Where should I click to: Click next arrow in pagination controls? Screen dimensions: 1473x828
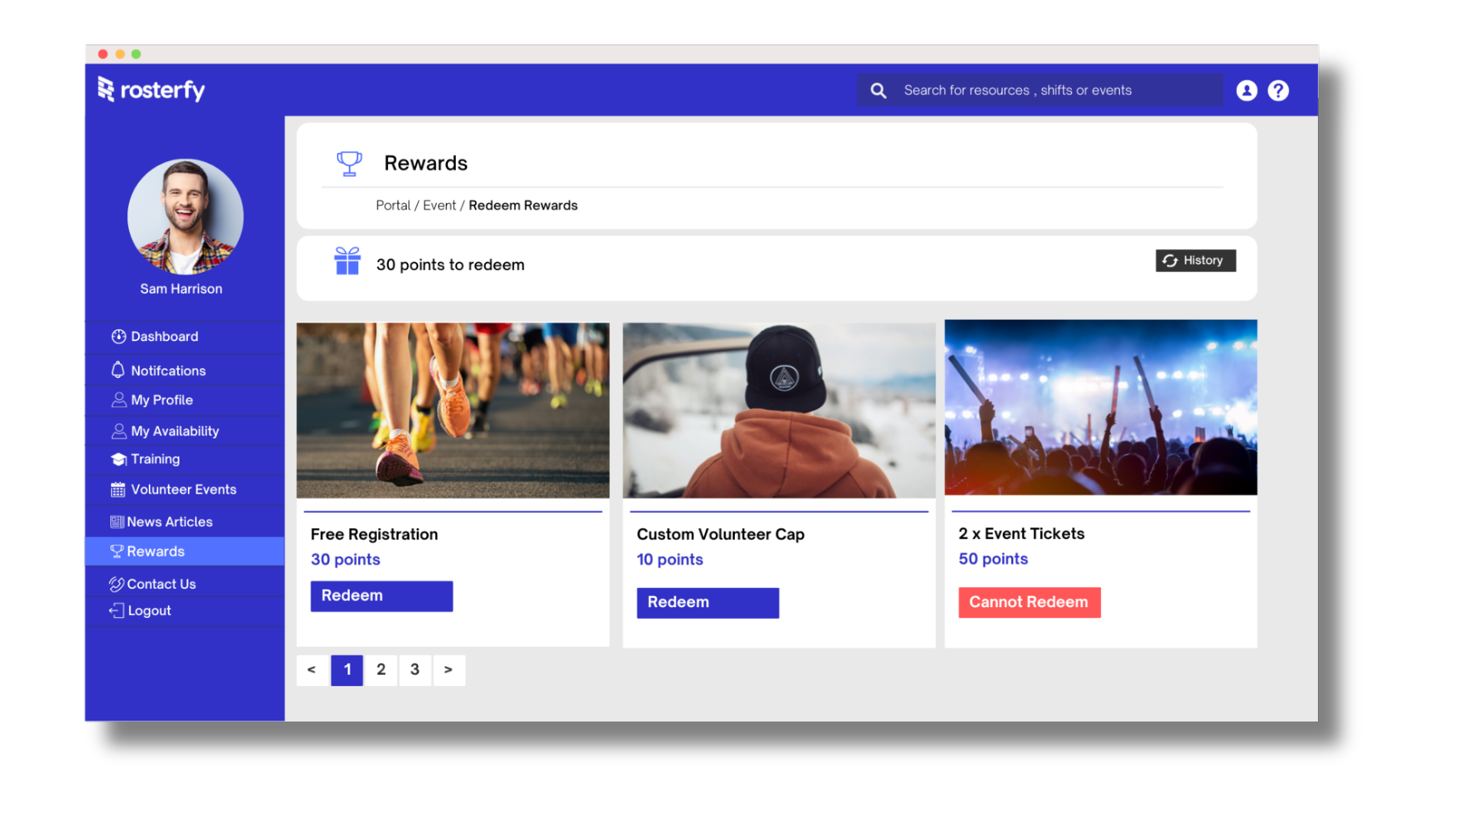(448, 669)
